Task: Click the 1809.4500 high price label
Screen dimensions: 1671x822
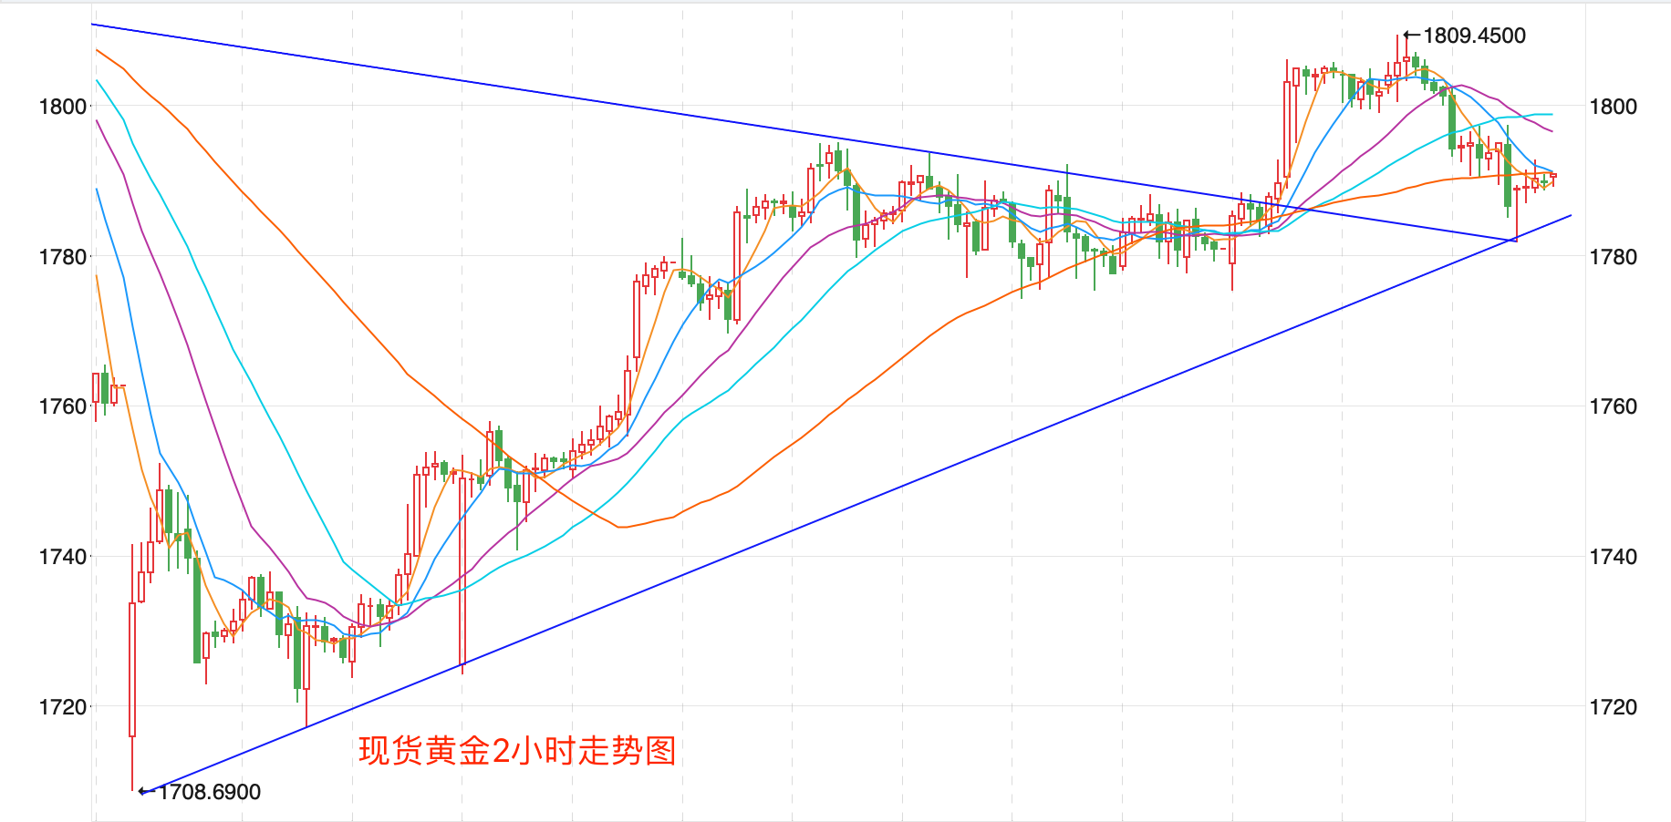Action: click(x=1474, y=36)
